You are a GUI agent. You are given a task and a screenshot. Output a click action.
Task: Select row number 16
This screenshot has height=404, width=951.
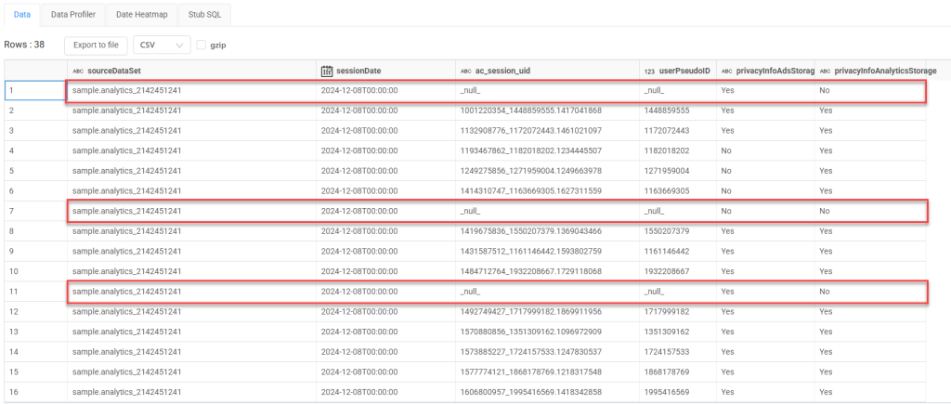click(36, 392)
